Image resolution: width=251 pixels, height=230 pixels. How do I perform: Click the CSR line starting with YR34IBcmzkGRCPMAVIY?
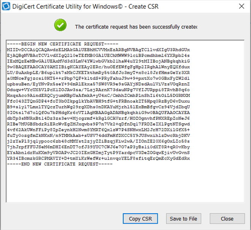click(x=98, y=159)
